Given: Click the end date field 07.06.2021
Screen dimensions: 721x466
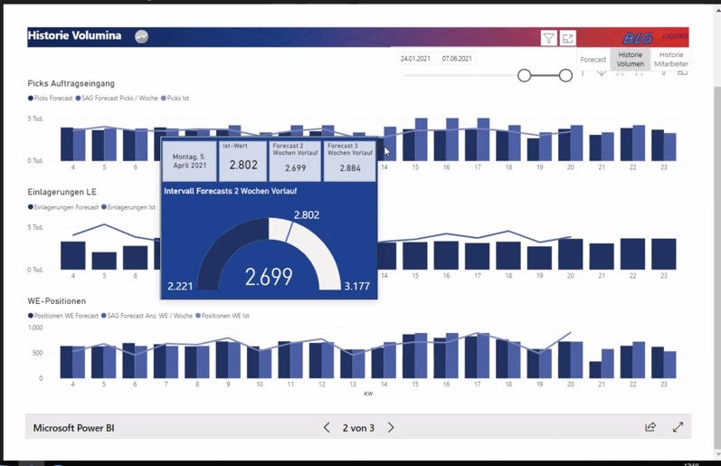Looking at the screenshot, I should point(457,59).
